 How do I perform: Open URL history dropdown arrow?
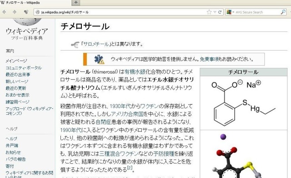click(x=215, y=12)
